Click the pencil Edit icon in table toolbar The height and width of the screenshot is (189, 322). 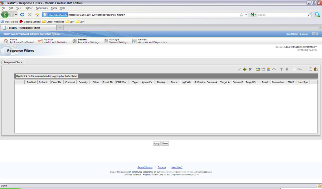pos(239,69)
